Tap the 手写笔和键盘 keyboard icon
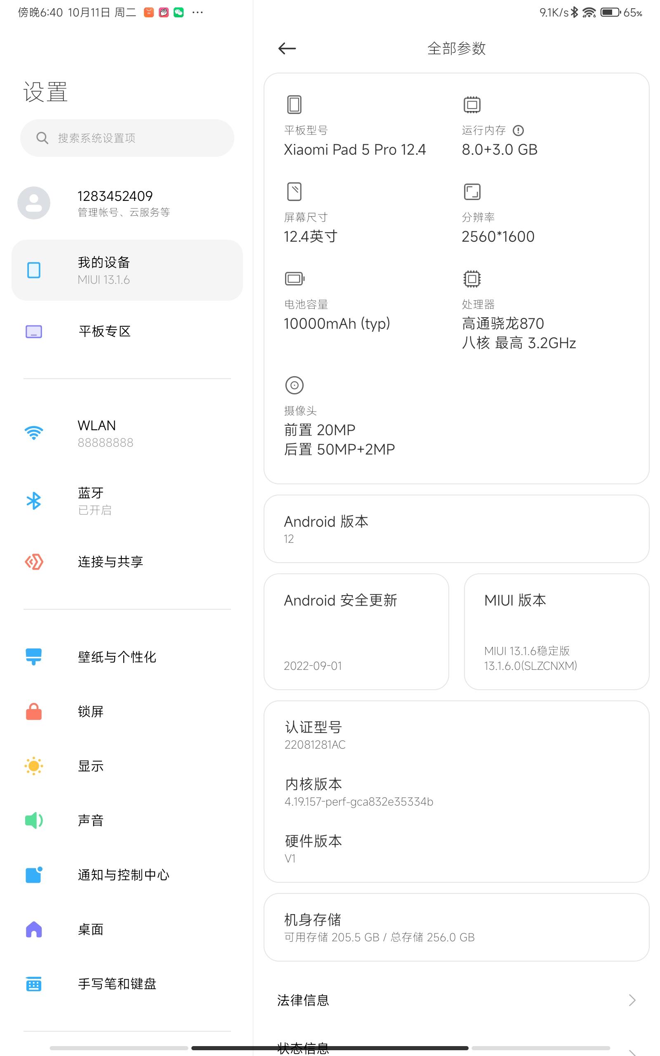This screenshot has height=1056, width=660. pos(33,984)
